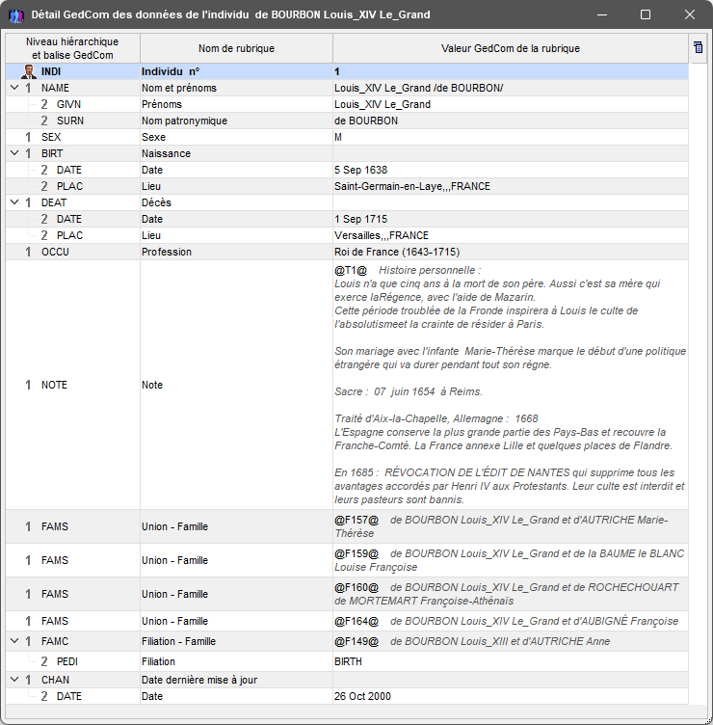Click the family reference '@F164@'
Image resolution: width=713 pixels, height=725 pixels.
[x=356, y=621]
